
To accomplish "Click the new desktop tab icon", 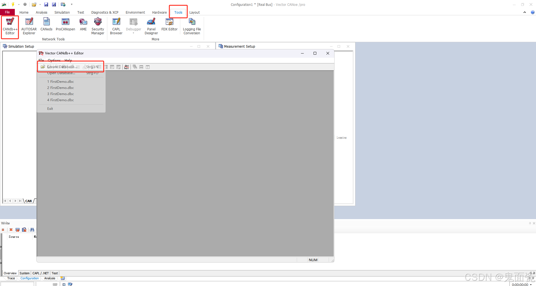I will click(63, 278).
